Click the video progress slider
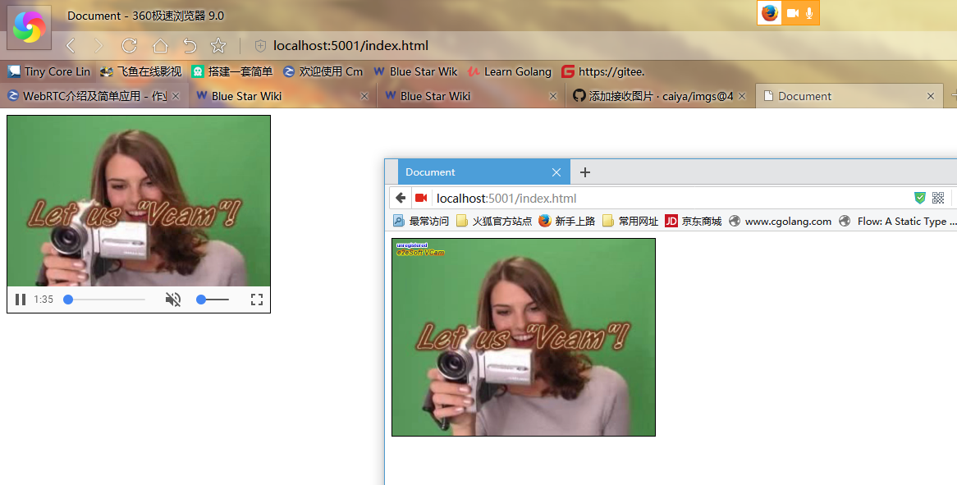957x485 pixels. [x=104, y=300]
